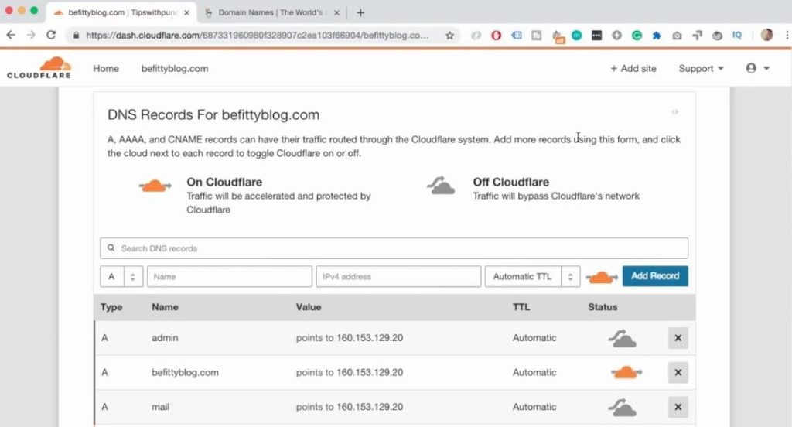The width and height of the screenshot is (792, 427).
Task: Open befittyblog.com site navigation link
Action: [x=175, y=68]
